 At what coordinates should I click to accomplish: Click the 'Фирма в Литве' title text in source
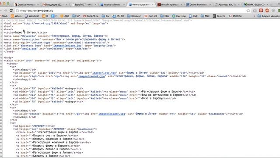tap(24, 32)
